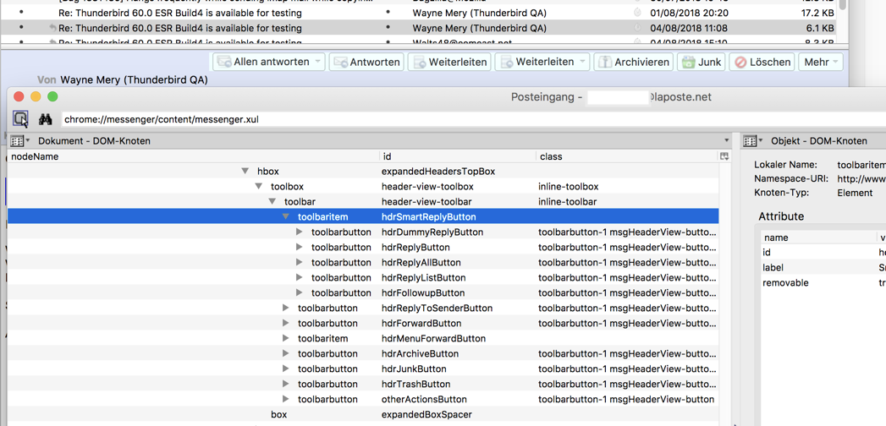
Task: Click the Archivieren button
Action: 633,62
